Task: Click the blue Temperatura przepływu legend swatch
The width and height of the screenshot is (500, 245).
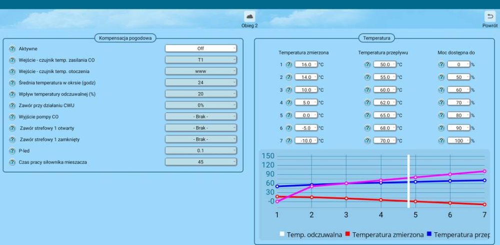Action: tap(429, 235)
